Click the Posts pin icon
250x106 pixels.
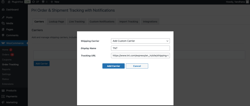point(3,17)
